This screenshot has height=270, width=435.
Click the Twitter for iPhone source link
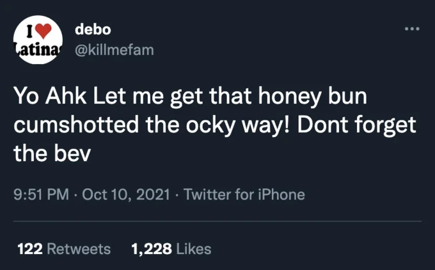point(244,195)
